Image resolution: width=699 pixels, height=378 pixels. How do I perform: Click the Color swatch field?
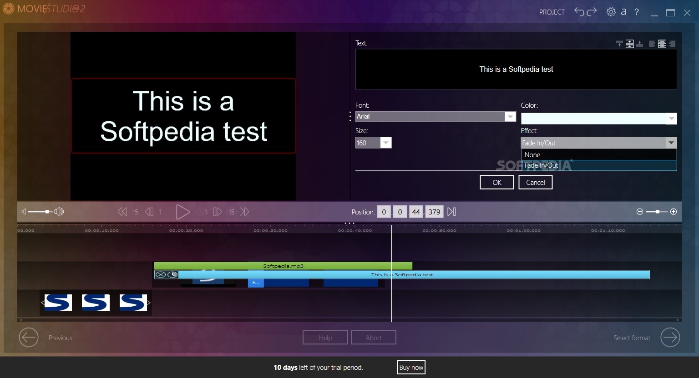click(x=593, y=119)
